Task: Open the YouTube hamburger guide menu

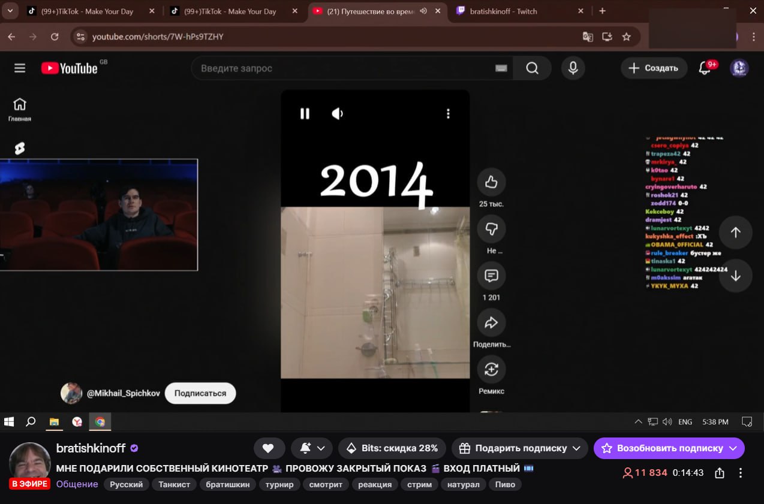Action: [20, 68]
